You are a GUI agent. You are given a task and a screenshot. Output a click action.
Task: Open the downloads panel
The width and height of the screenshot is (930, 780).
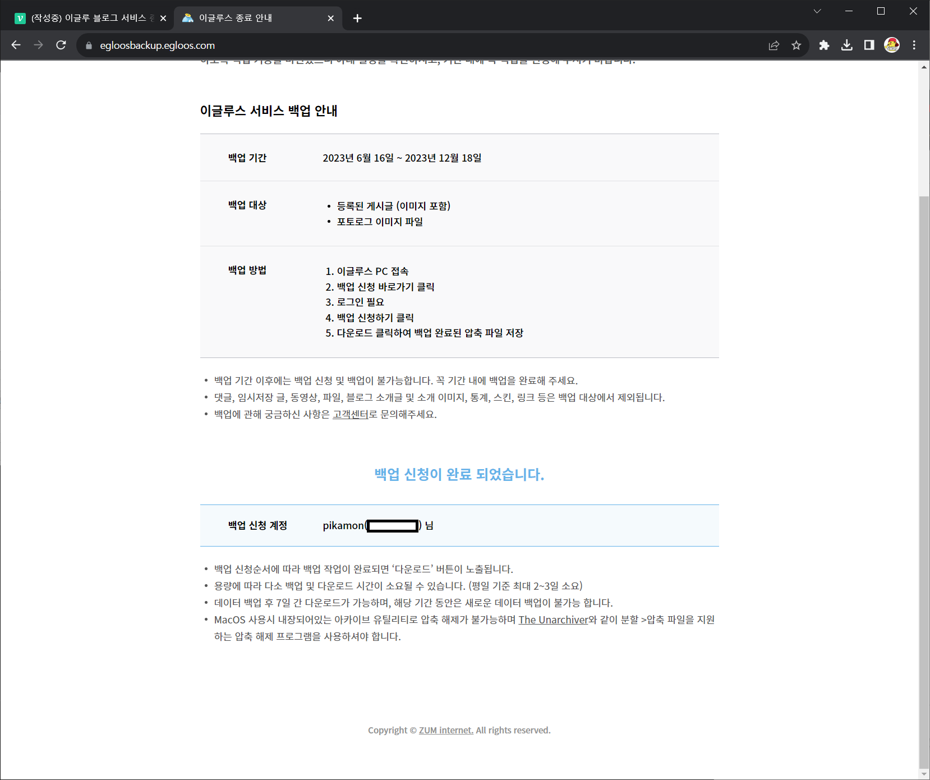point(847,45)
